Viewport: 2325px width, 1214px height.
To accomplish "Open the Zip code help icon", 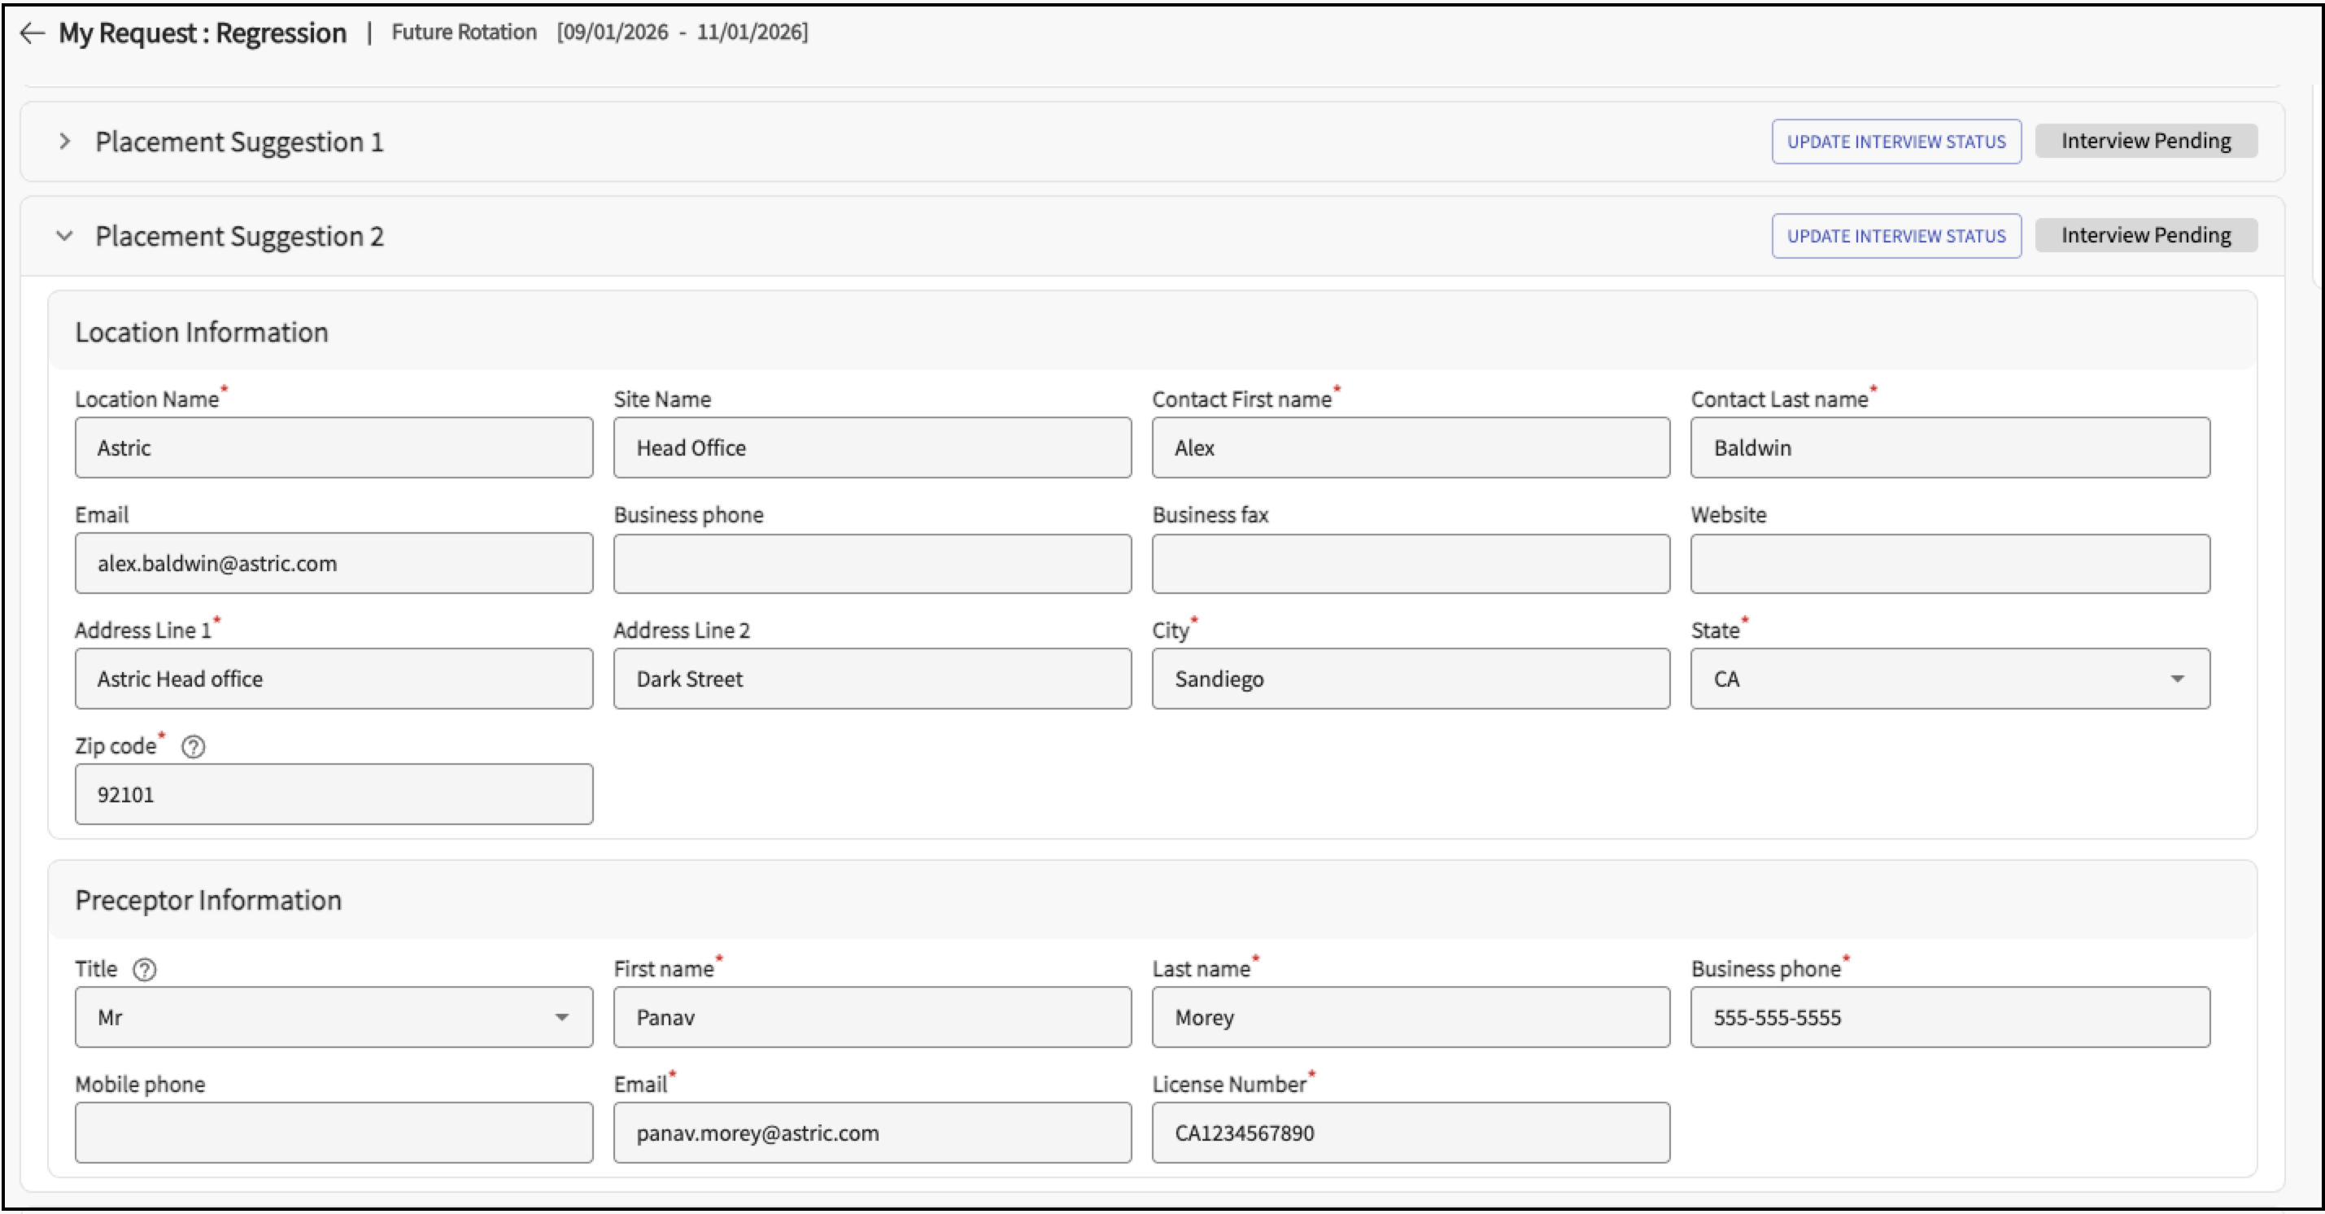I will tap(193, 746).
